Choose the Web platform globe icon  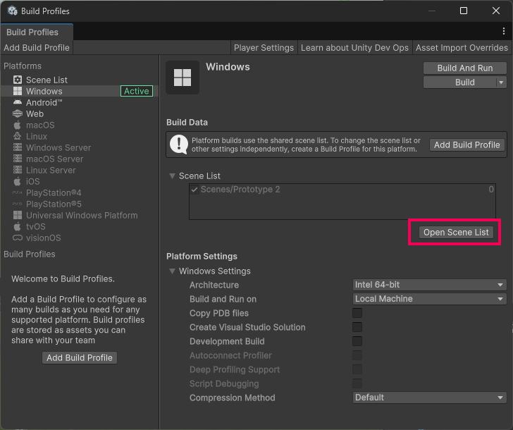pos(18,114)
